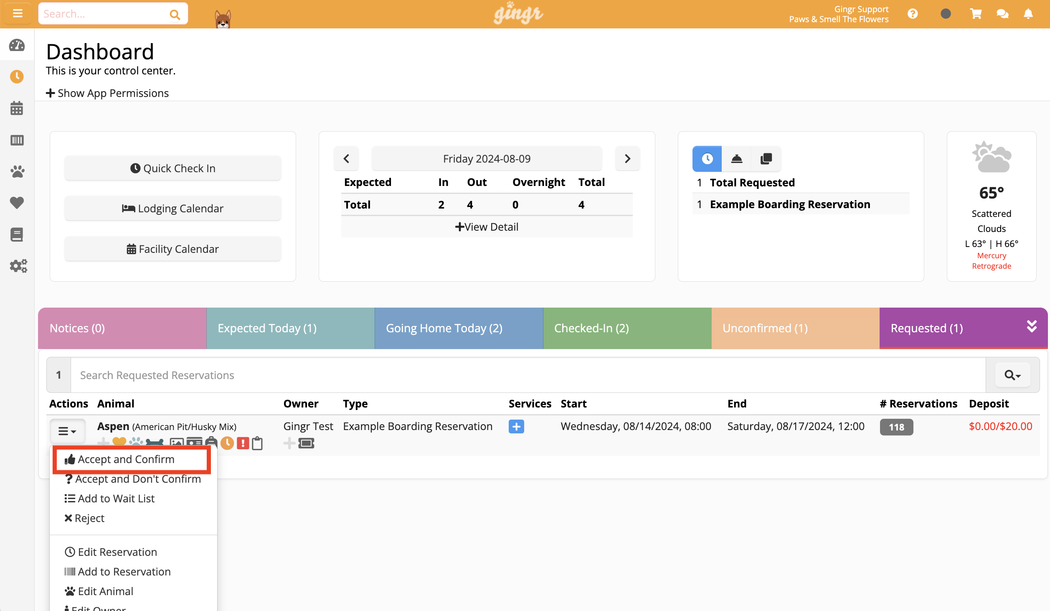Switch to the Requested (1) tab
This screenshot has height=611, width=1050.
pos(963,328)
